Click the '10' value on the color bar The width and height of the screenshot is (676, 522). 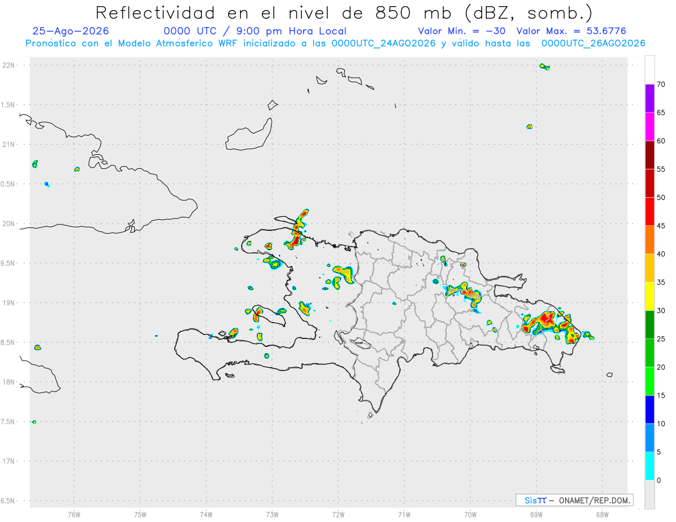pyautogui.click(x=661, y=424)
